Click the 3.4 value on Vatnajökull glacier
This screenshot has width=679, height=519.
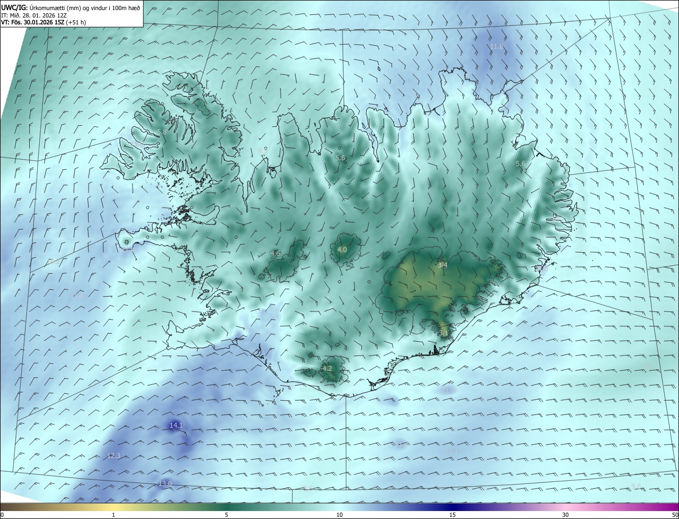click(x=442, y=265)
